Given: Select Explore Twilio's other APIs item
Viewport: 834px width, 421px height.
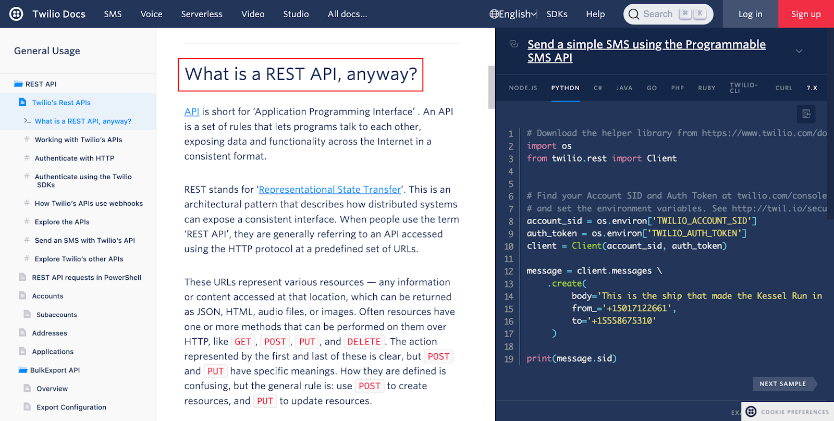Looking at the screenshot, I should 79,259.
